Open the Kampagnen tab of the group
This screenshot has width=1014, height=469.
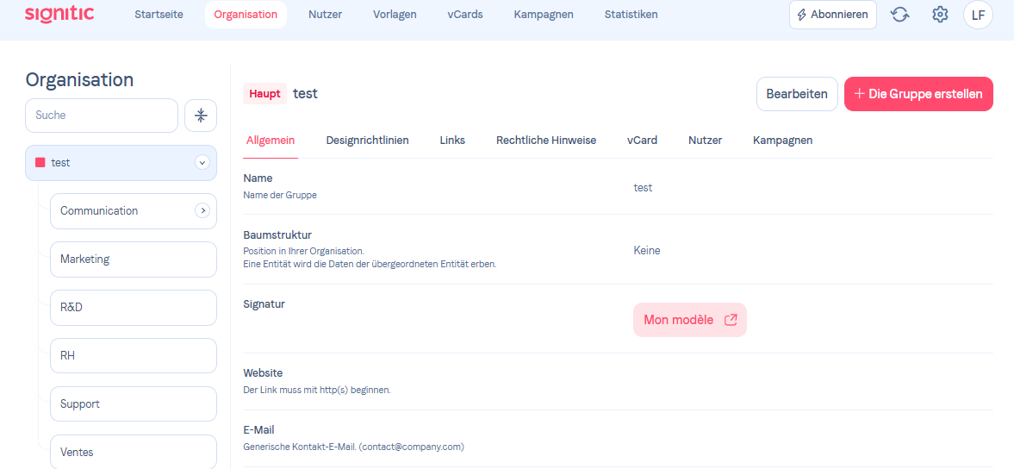[x=782, y=141]
